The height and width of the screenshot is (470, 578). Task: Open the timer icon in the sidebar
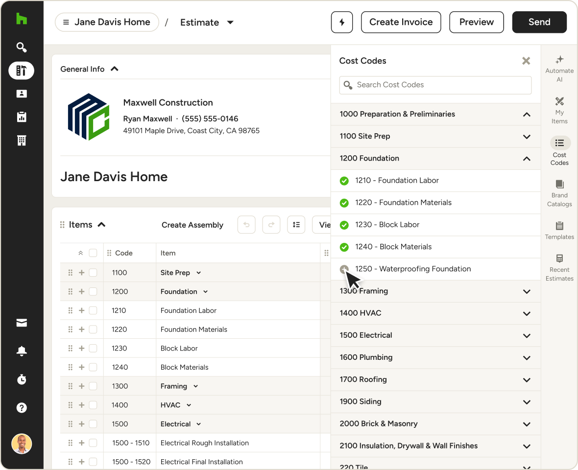[x=22, y=379]
